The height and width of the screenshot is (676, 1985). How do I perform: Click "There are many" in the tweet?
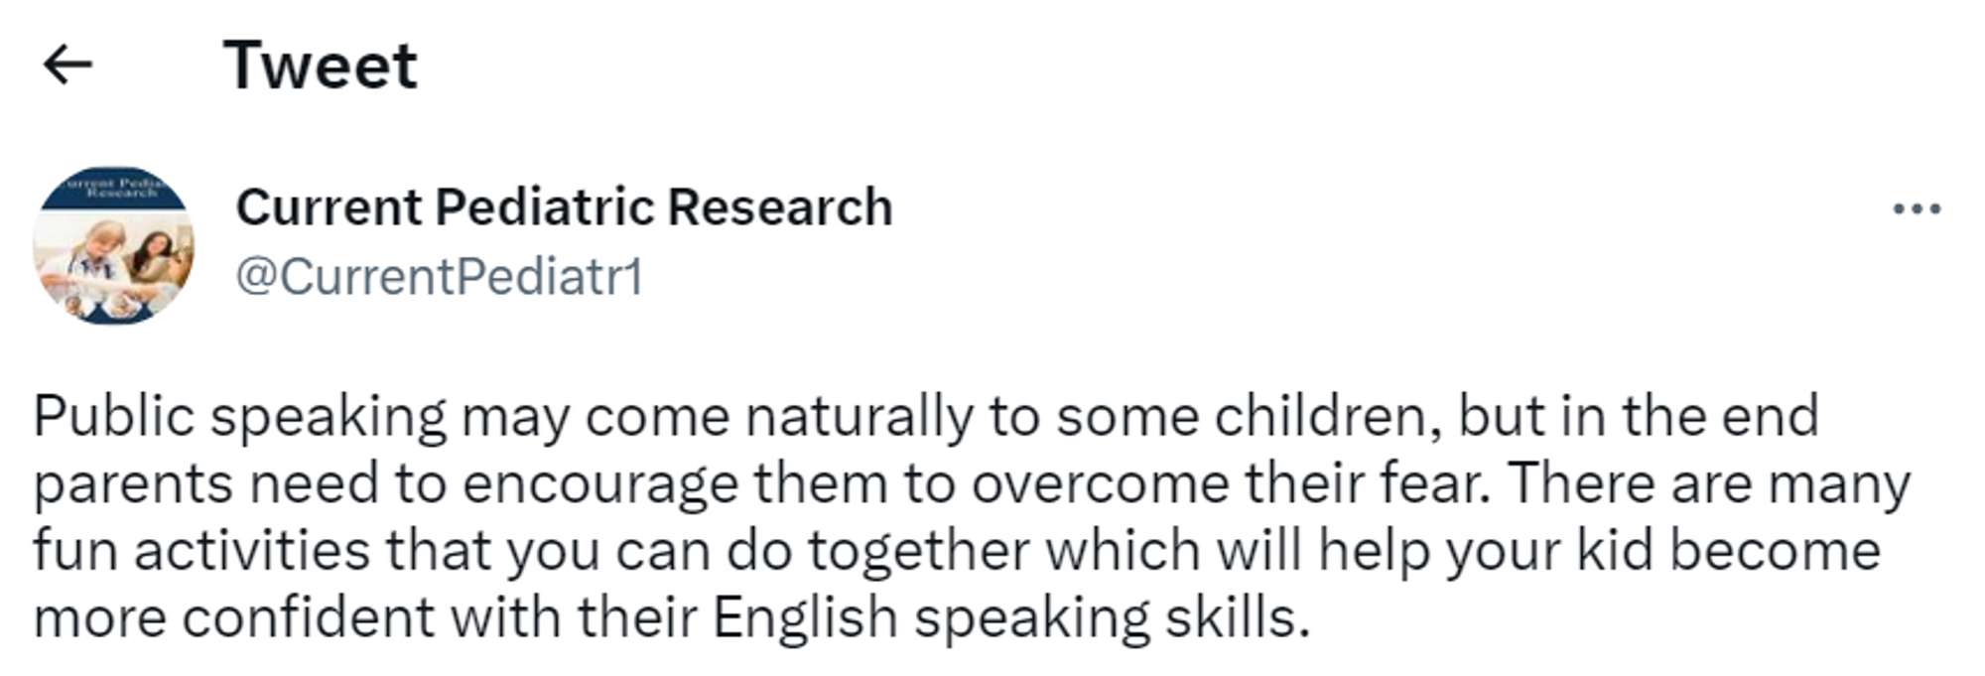[1707, 484]
